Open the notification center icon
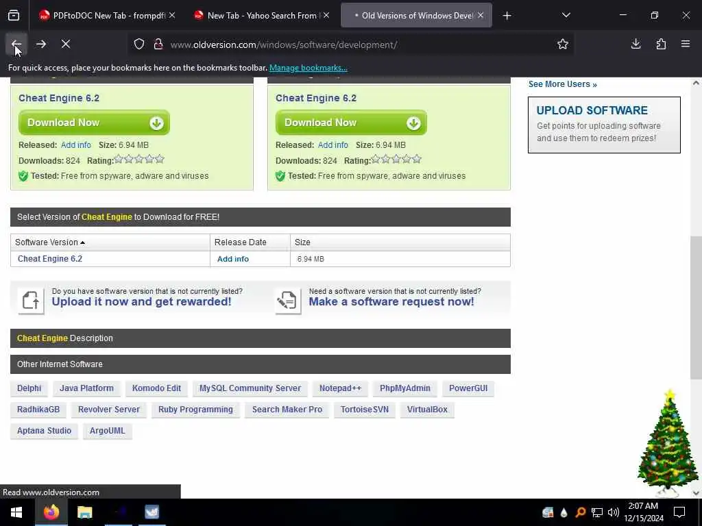Screen dimensions: 702x526 (679, 512)
